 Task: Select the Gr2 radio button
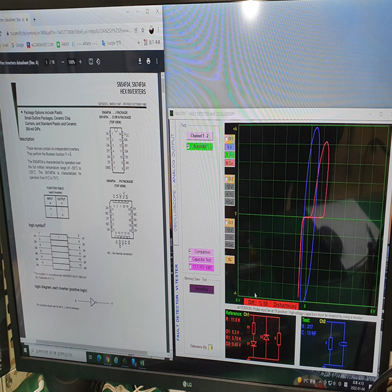(226, 179)
